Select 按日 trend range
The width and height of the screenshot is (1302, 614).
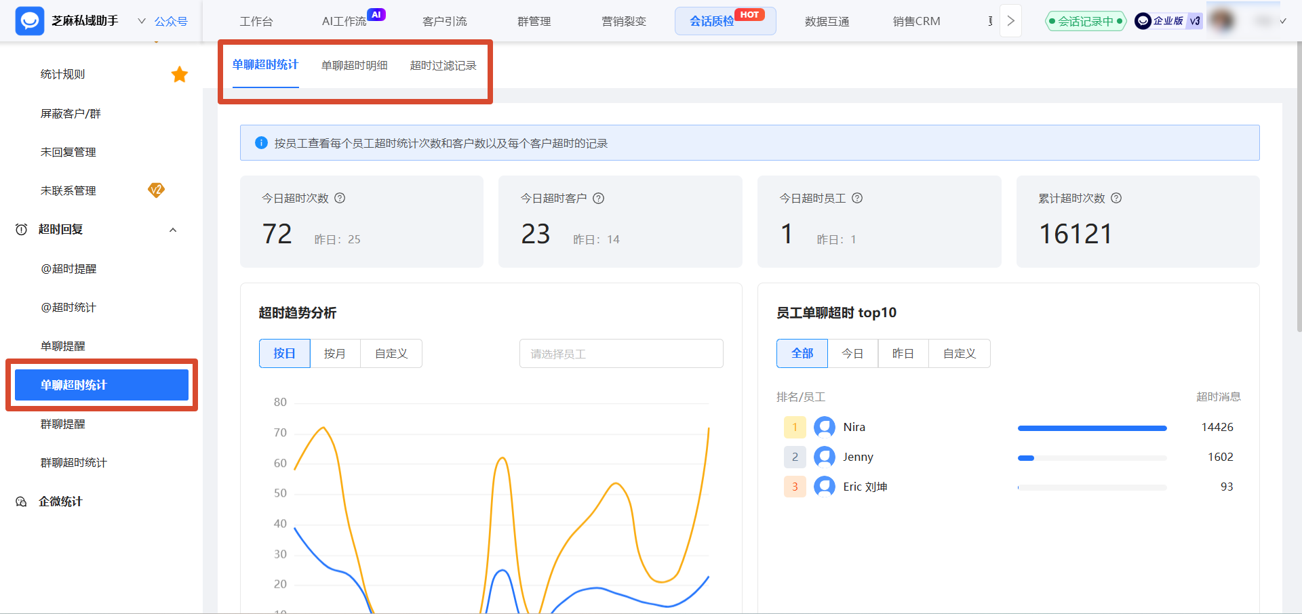click(285, 354)
